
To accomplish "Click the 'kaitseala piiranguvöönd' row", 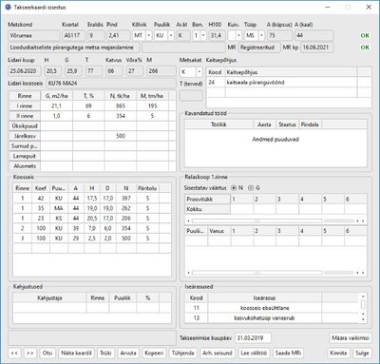I will tap(282, 83).
